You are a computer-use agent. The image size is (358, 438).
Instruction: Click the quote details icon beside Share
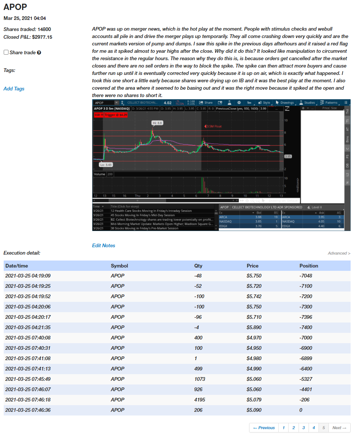pyautogui.click(x=220, y=103)
